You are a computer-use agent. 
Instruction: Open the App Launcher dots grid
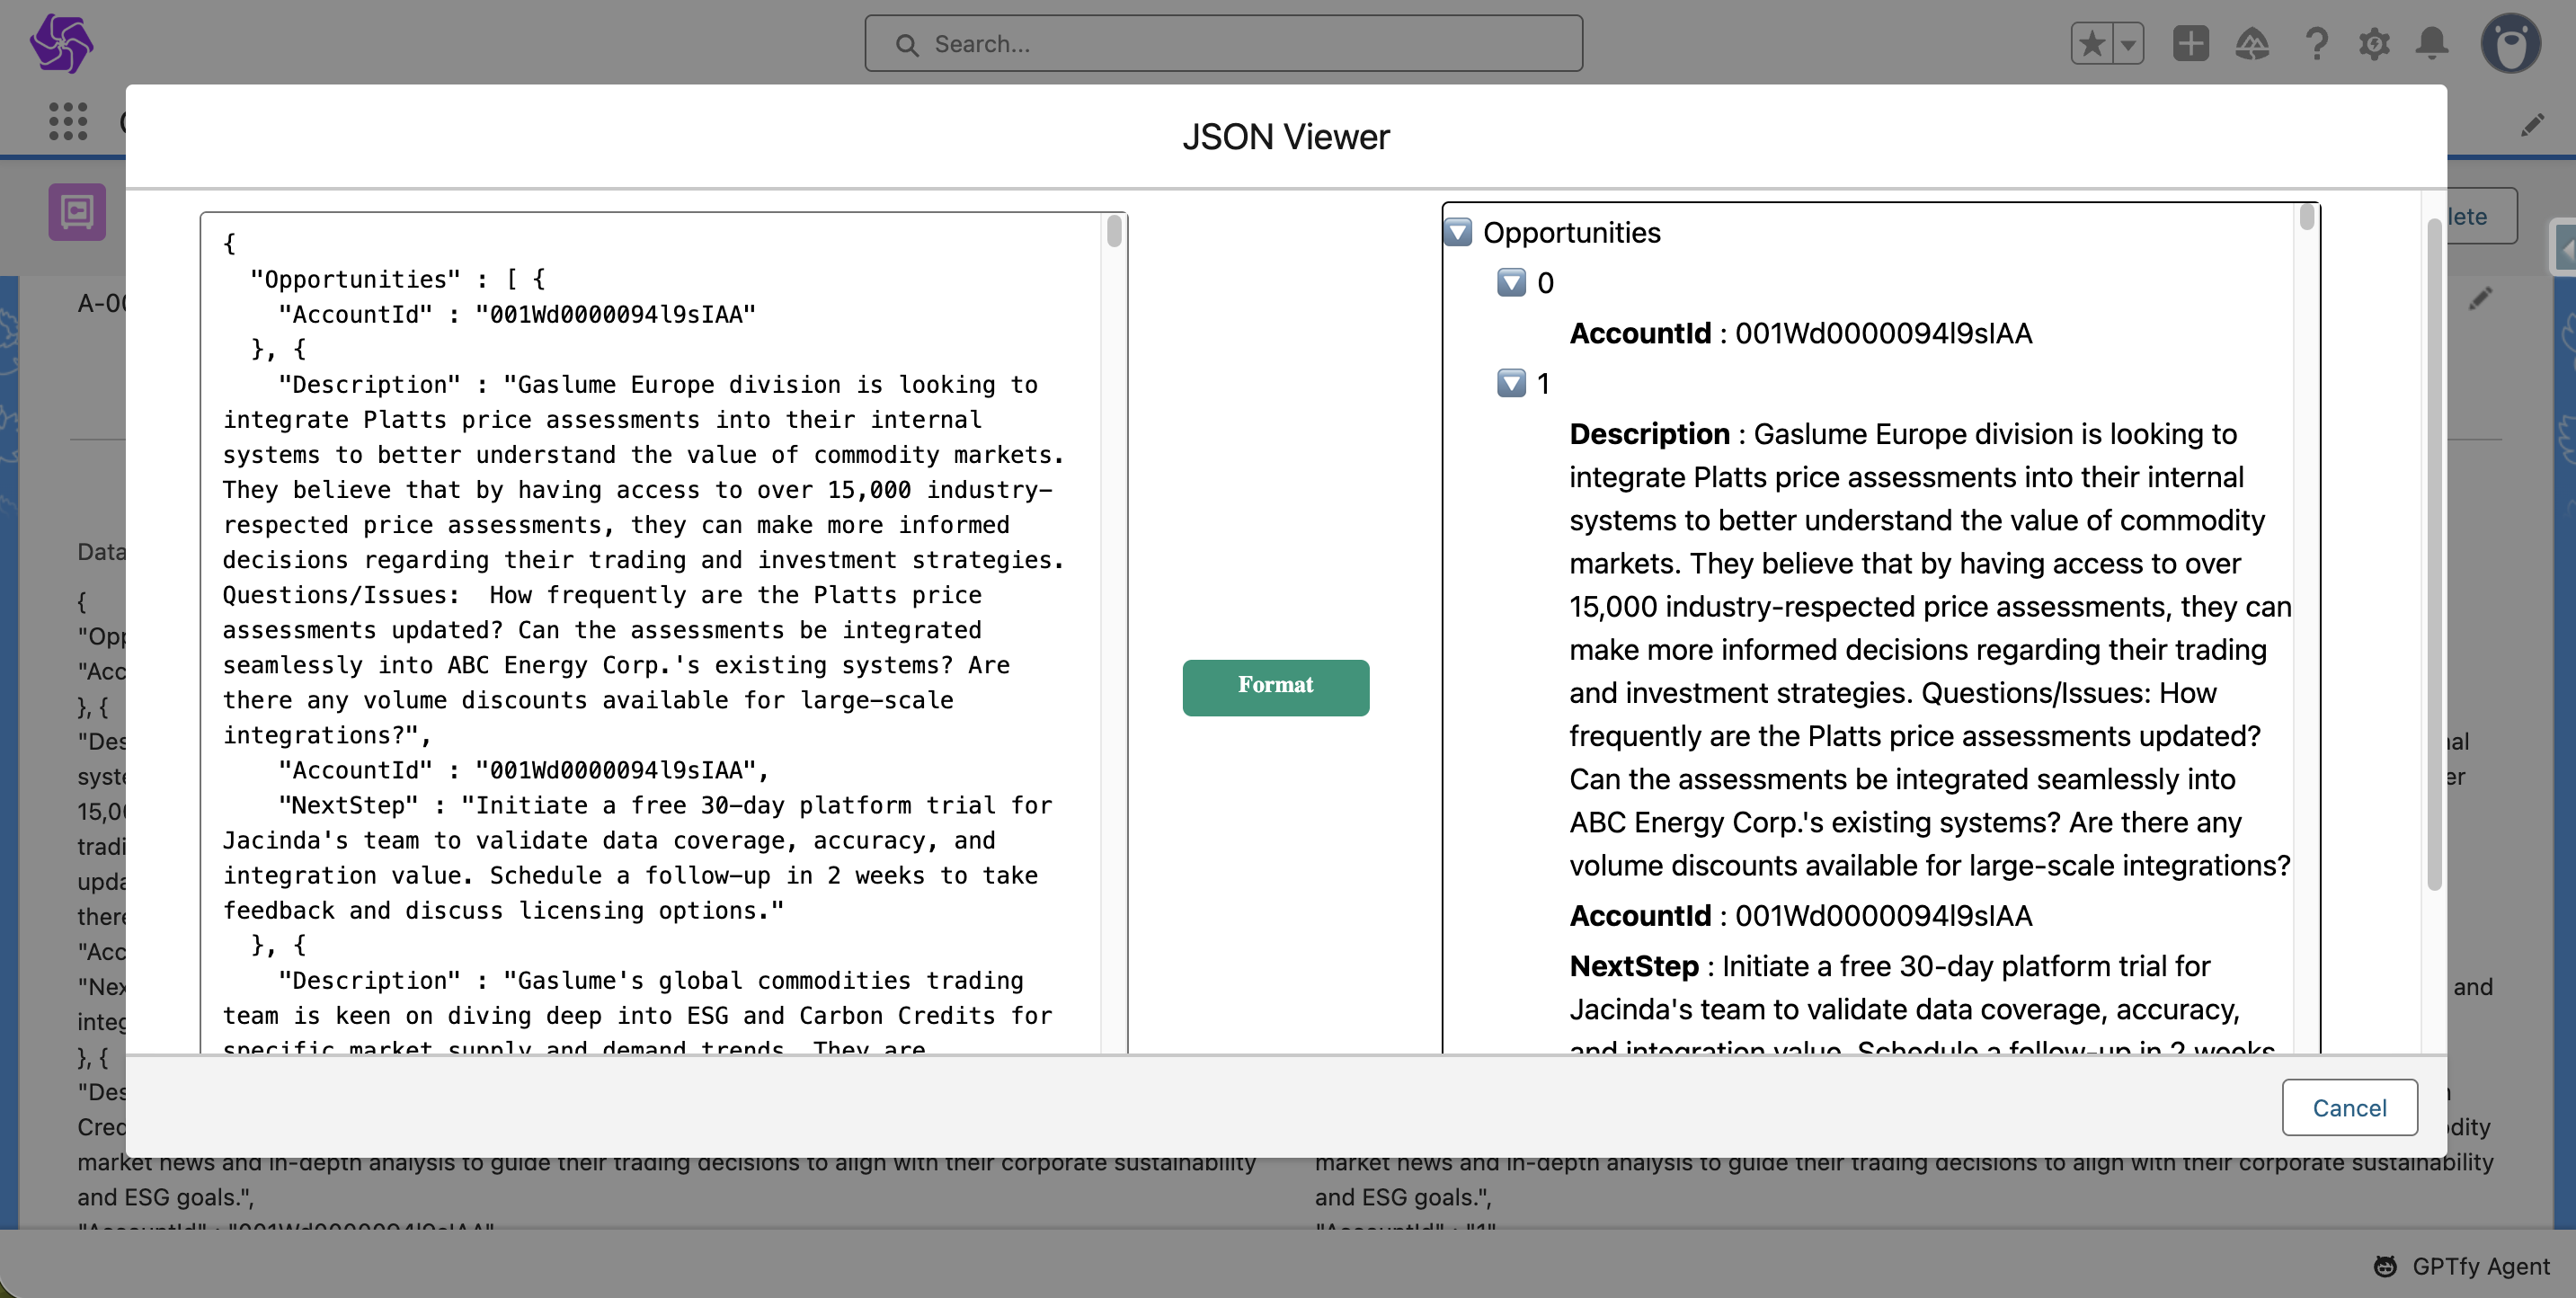point(68,121)
